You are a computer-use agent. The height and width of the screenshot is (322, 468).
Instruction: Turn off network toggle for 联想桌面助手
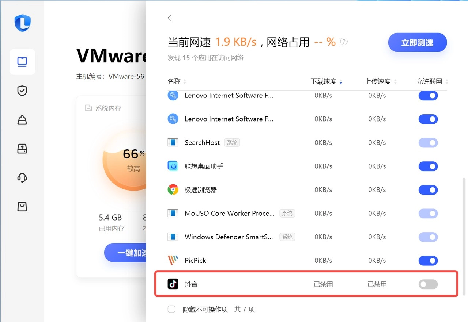[428, 166]
